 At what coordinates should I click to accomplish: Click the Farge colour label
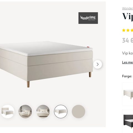(127, 76)
